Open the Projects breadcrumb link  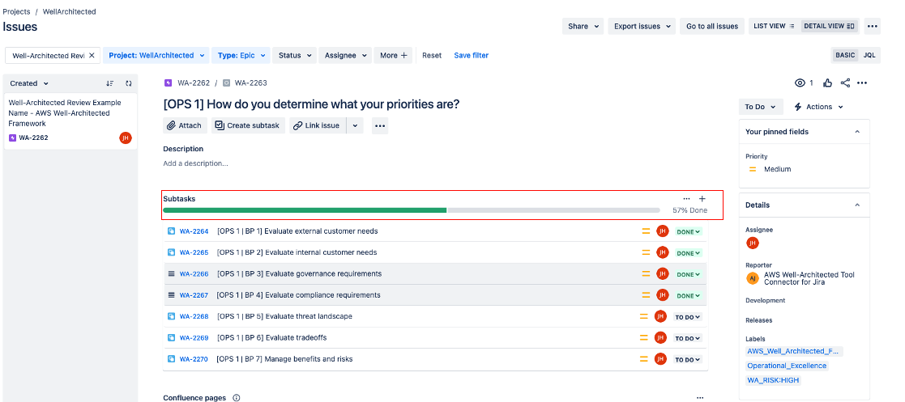16,11
